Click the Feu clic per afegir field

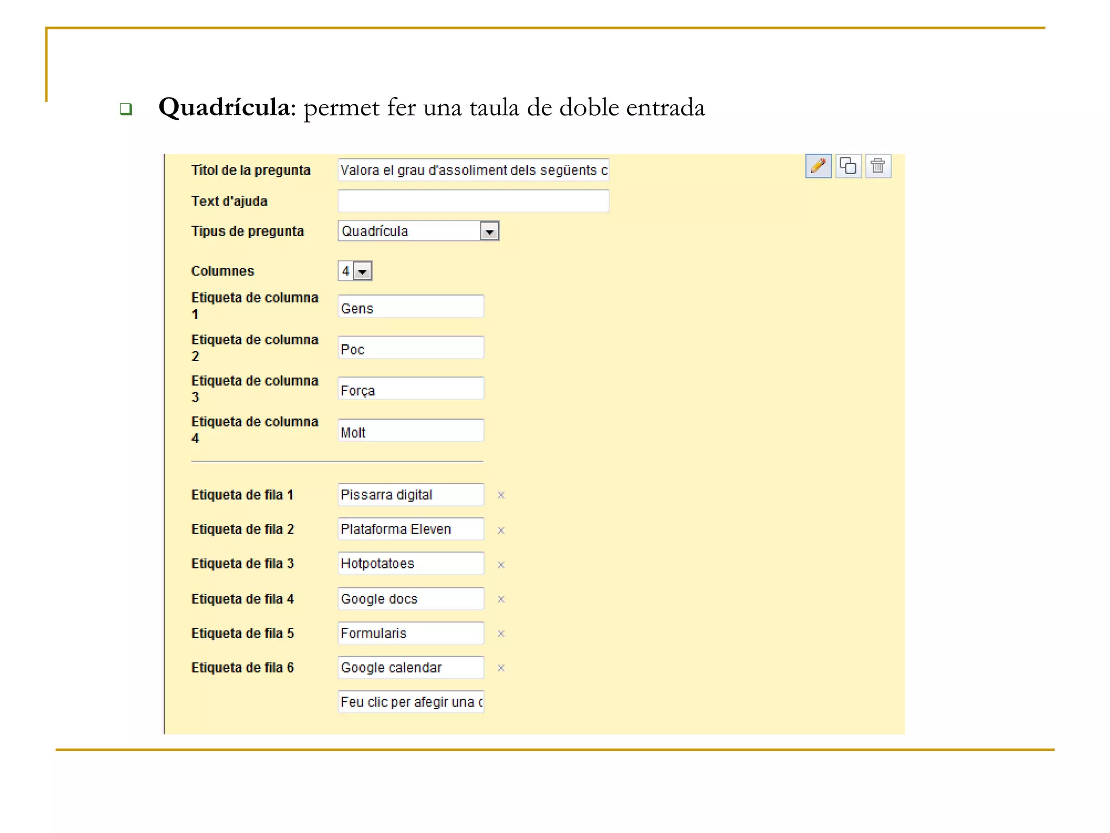[410, 702]
